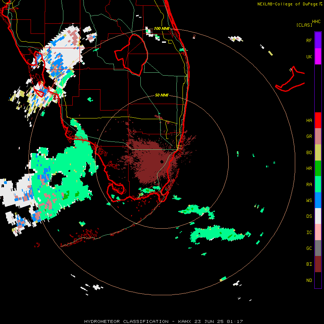Click the HR dark green legend swatch
Image resolution: width=324 pixels, height=324 pixels.
tap(318, 168)
